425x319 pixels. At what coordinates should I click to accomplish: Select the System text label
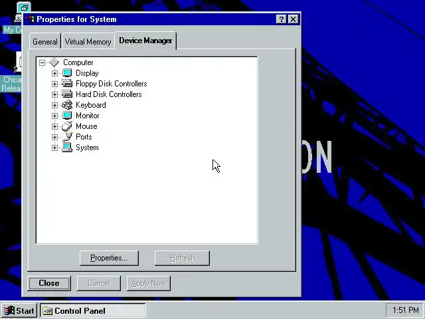(x=87, y=148)
